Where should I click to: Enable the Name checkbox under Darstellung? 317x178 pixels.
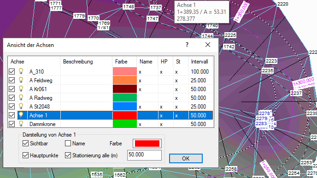coord(68,144)
